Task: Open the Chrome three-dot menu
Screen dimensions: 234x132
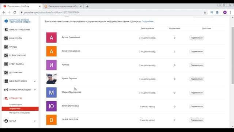Action: click(230, 12)
